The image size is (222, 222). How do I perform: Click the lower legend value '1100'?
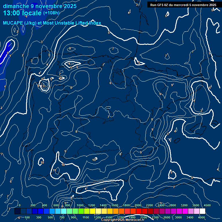(x=86, y=217)
